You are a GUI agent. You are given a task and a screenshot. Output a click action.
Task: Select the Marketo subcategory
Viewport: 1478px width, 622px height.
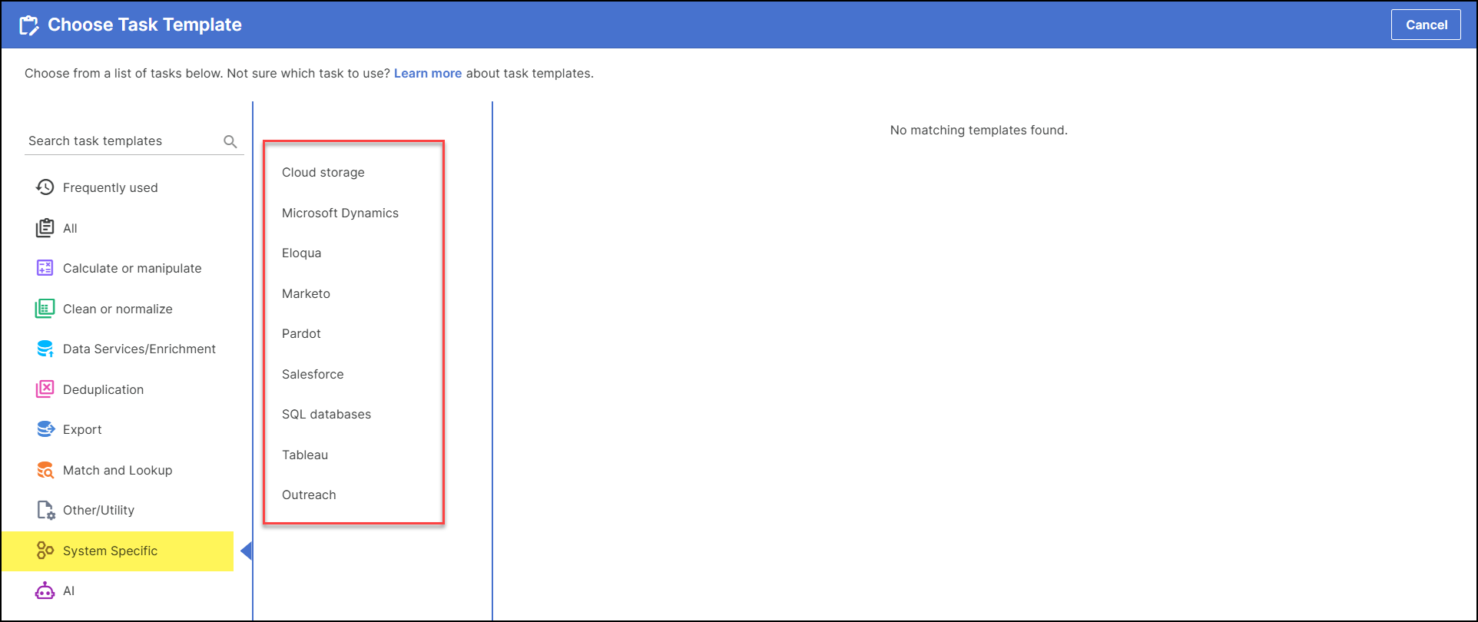click(306, 293)
